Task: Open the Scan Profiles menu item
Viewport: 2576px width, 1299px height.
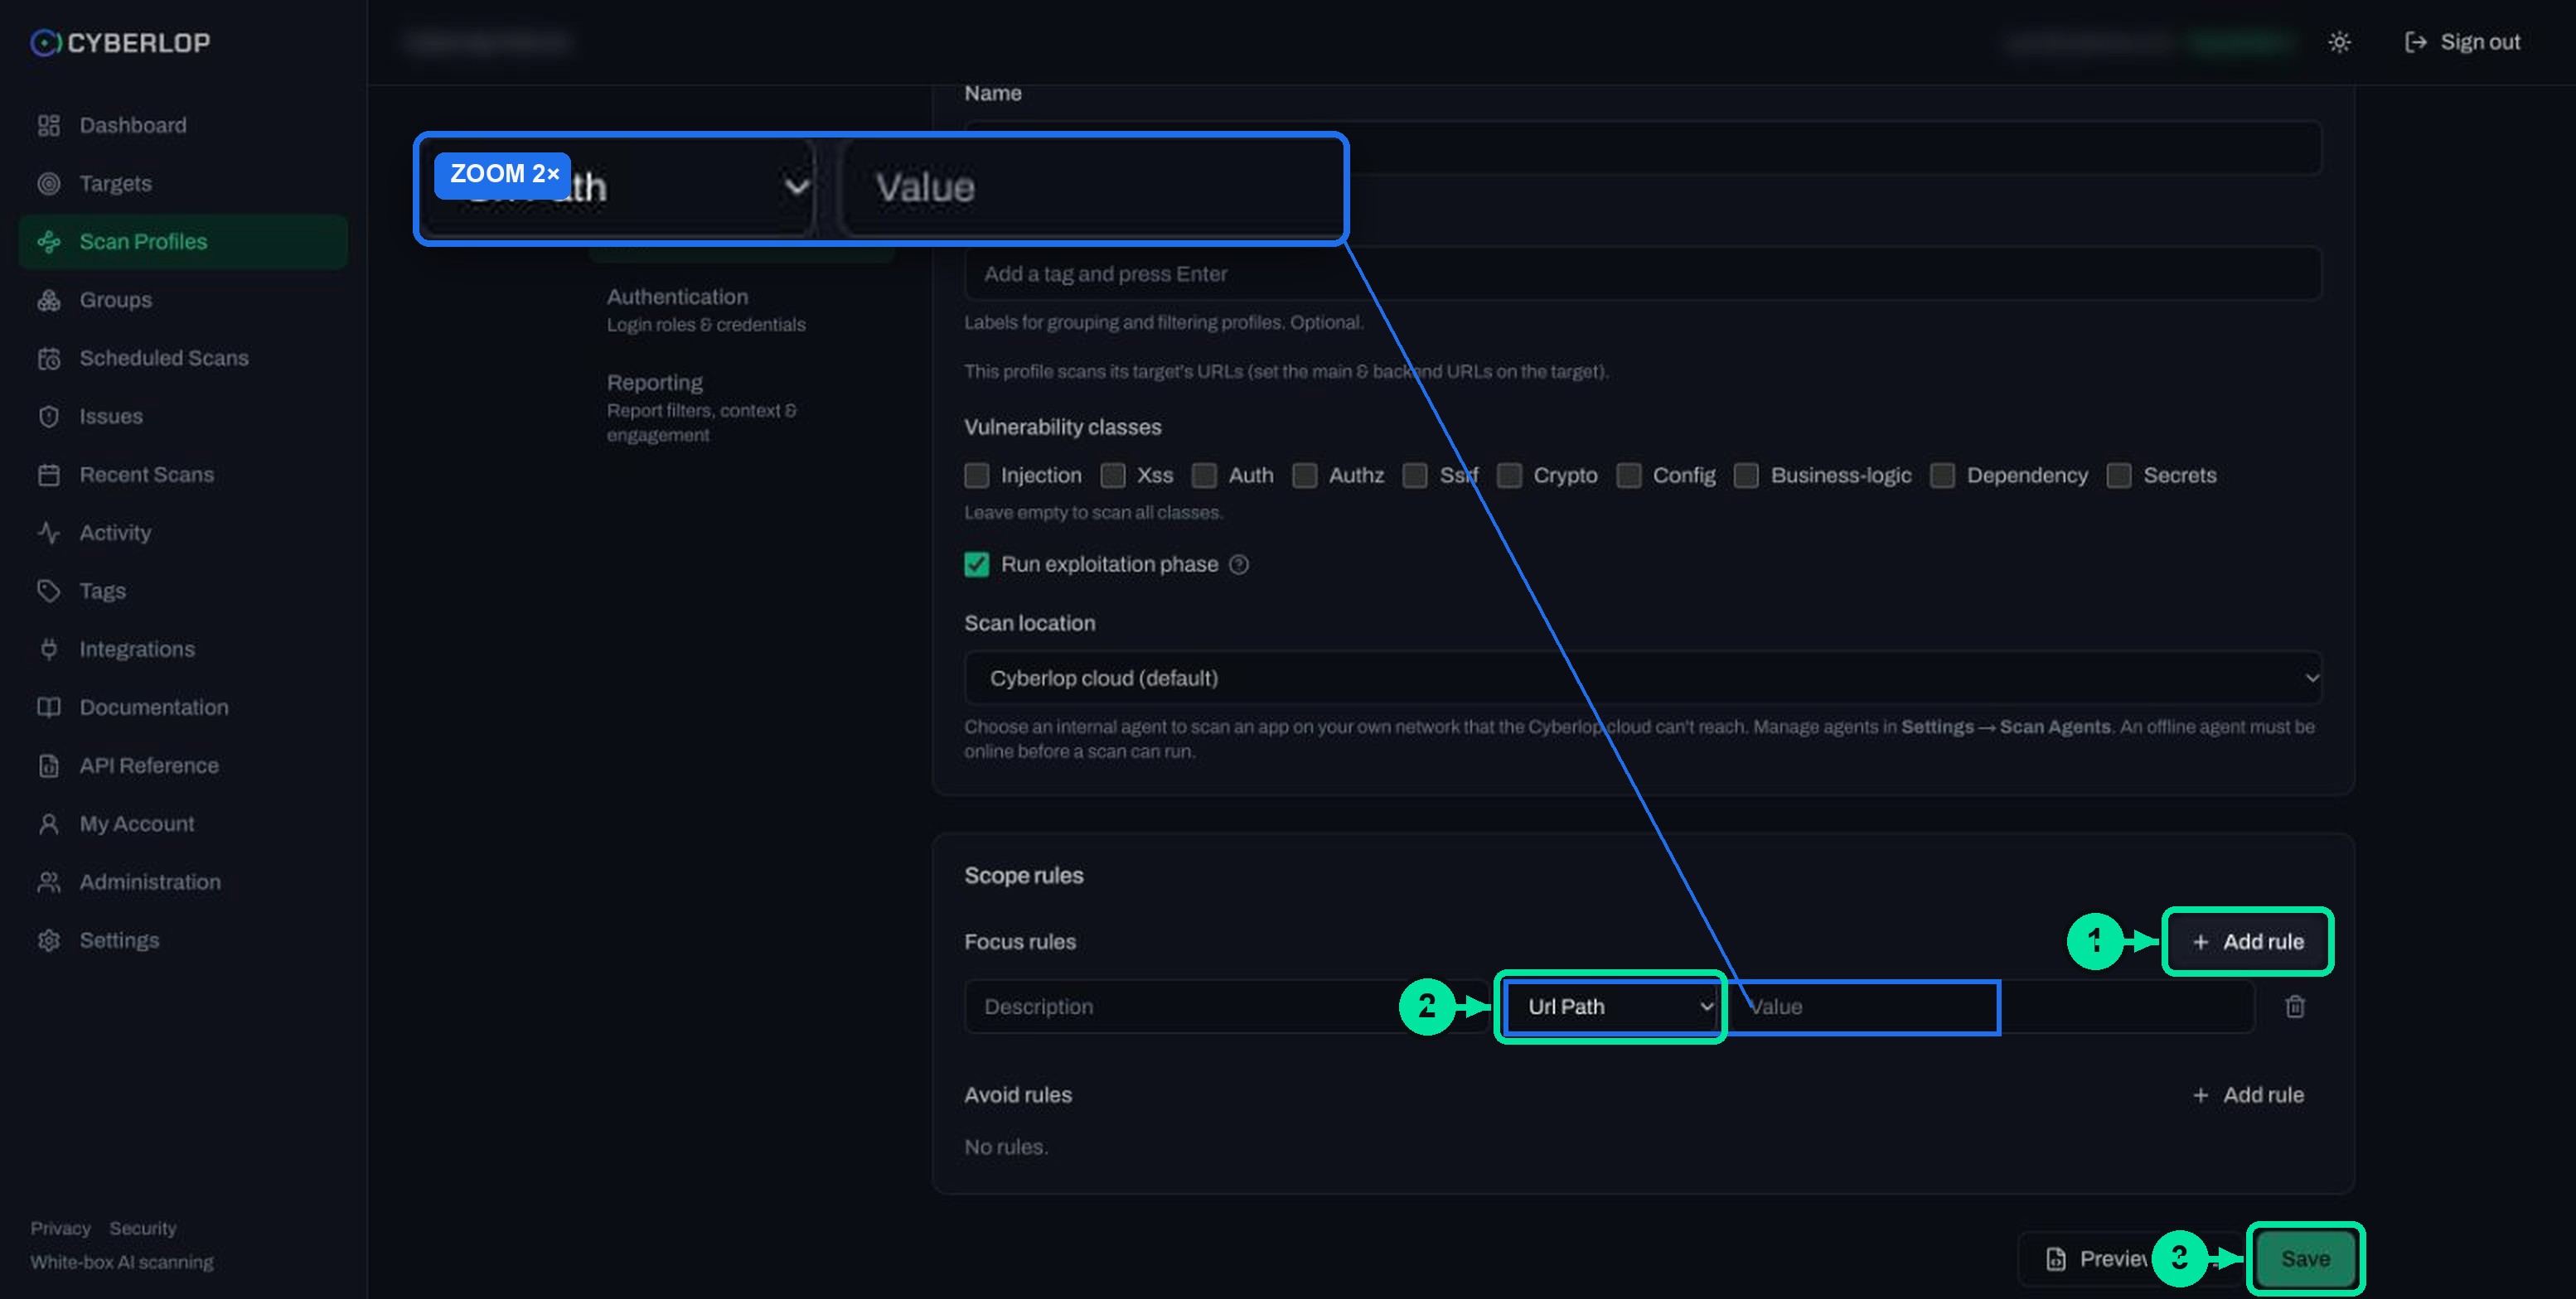Action: click(183, 242)
